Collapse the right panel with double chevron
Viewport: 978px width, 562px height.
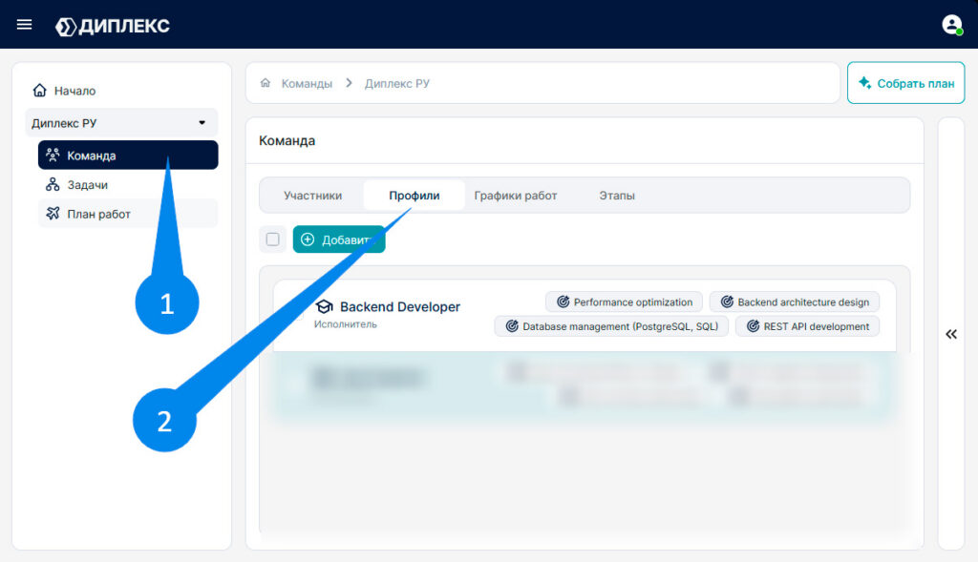[x=951, y=335]
